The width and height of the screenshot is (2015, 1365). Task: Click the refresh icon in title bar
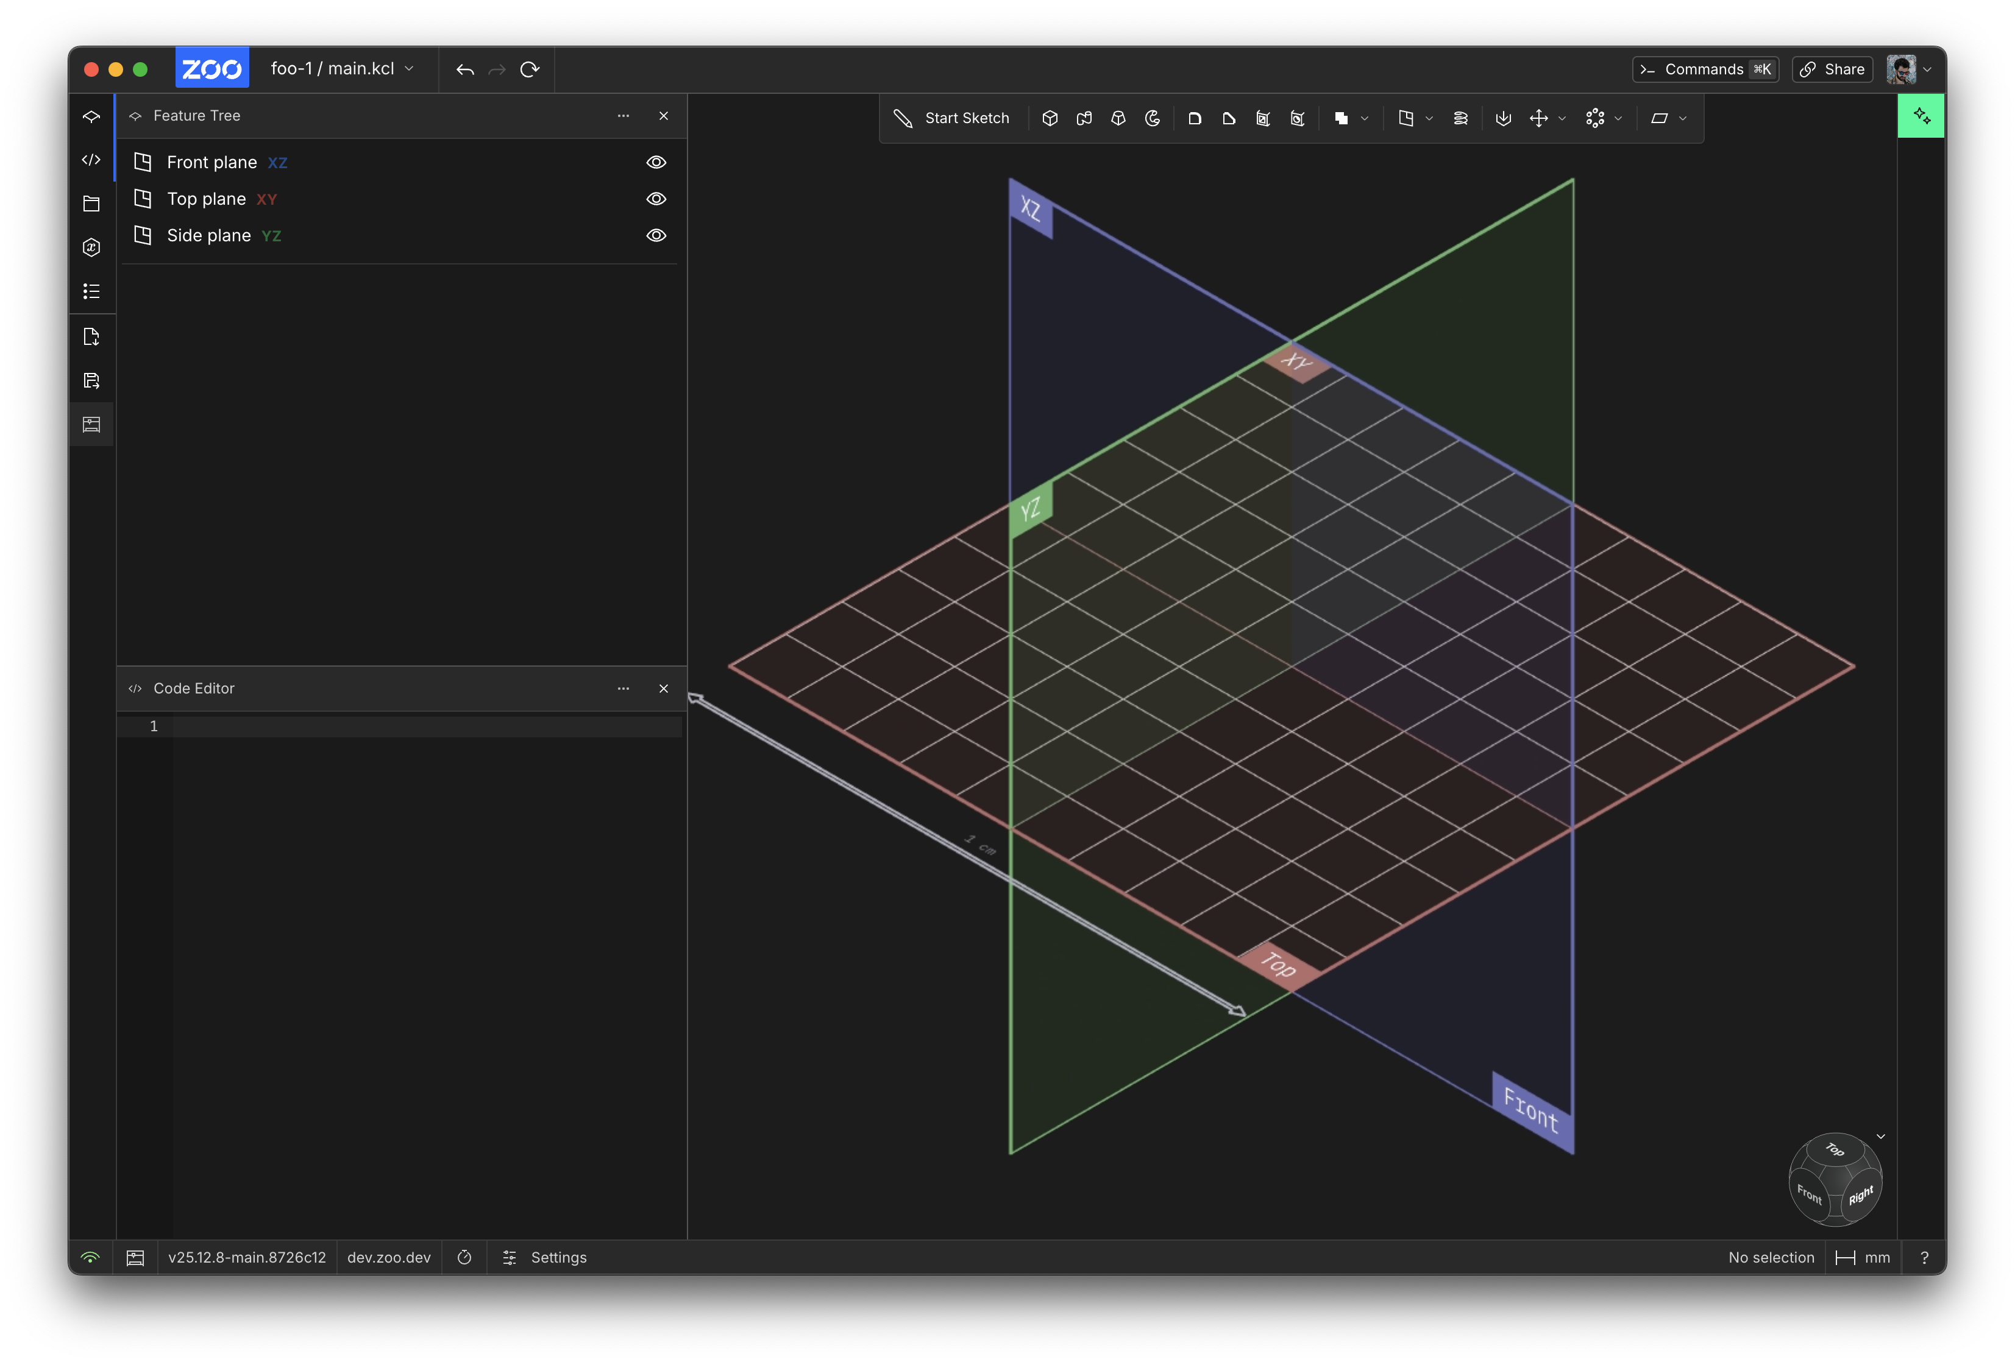tap(530, 69)
